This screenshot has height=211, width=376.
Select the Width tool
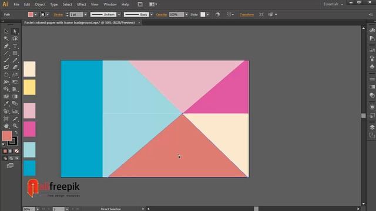pyautogui.click(x=6, y=82)
